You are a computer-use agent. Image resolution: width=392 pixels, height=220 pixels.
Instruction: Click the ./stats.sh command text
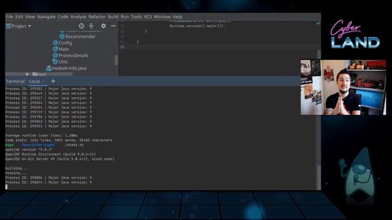click(x=73, y=145)
